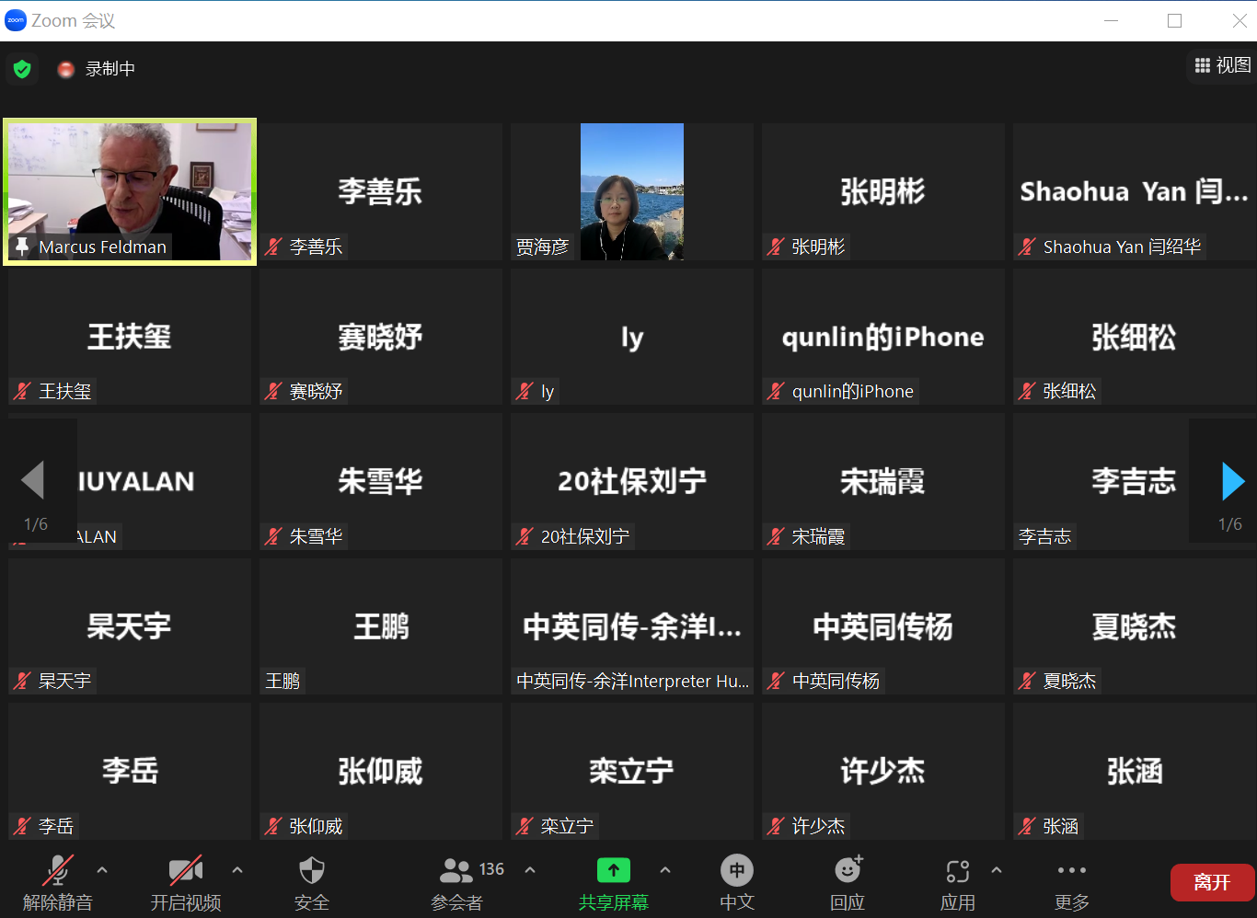Screen dimensions: 1257x918
Task: Go to next gallery page arrow
Action: [1231, 481]
